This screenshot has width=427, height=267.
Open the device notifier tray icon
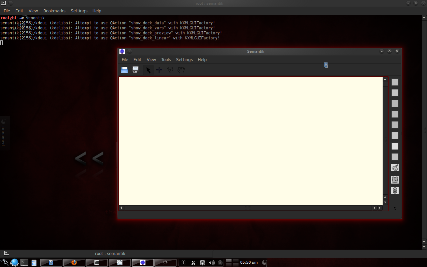[x=202, y=263]
